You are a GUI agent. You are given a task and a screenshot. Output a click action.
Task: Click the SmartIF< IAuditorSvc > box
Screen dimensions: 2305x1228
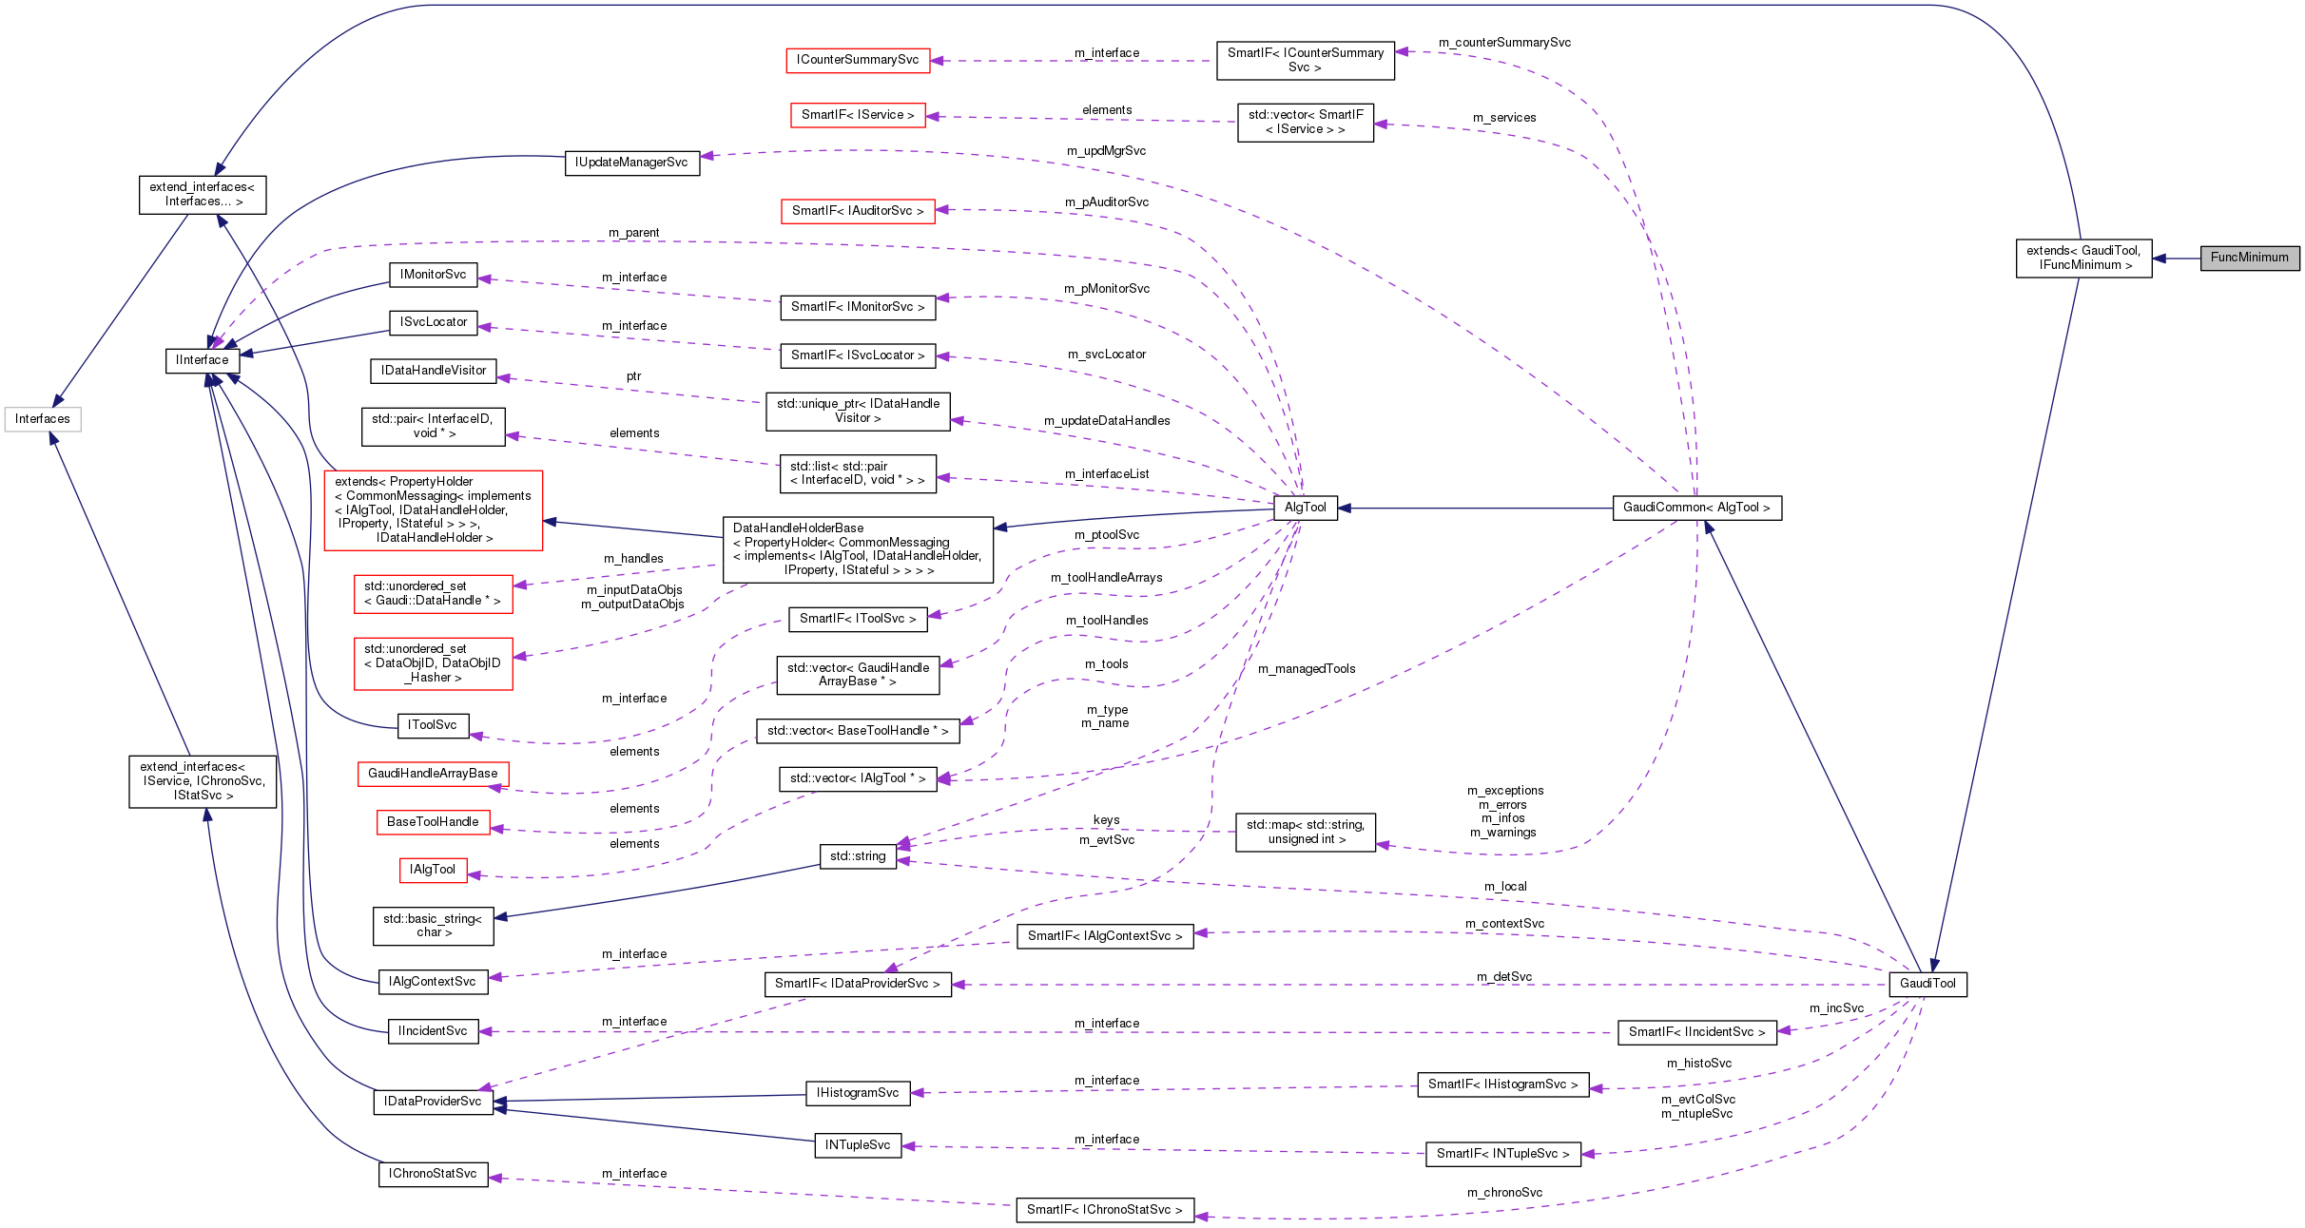tap(859, 211)
